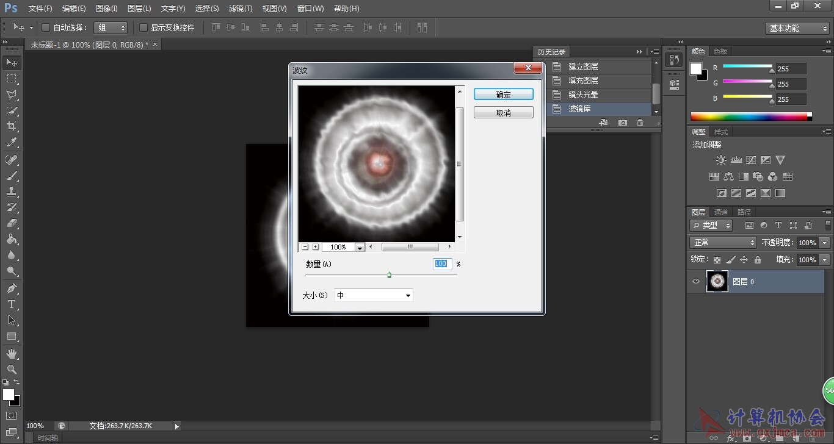Add a Brightness/Contrast adjustment
Viewport: 834px width, 444px height.
(x=721, y=160)
